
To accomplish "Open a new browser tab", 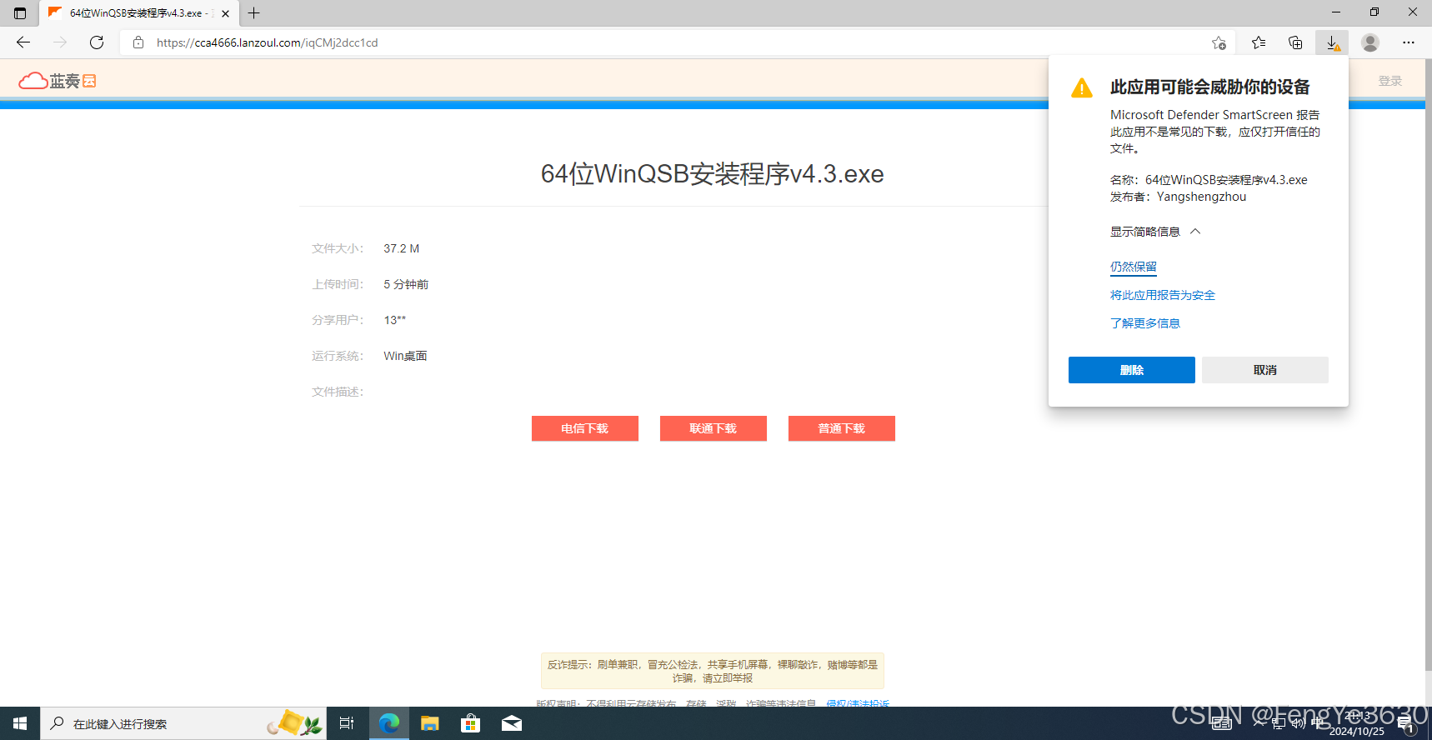I will tap(254, 13).
